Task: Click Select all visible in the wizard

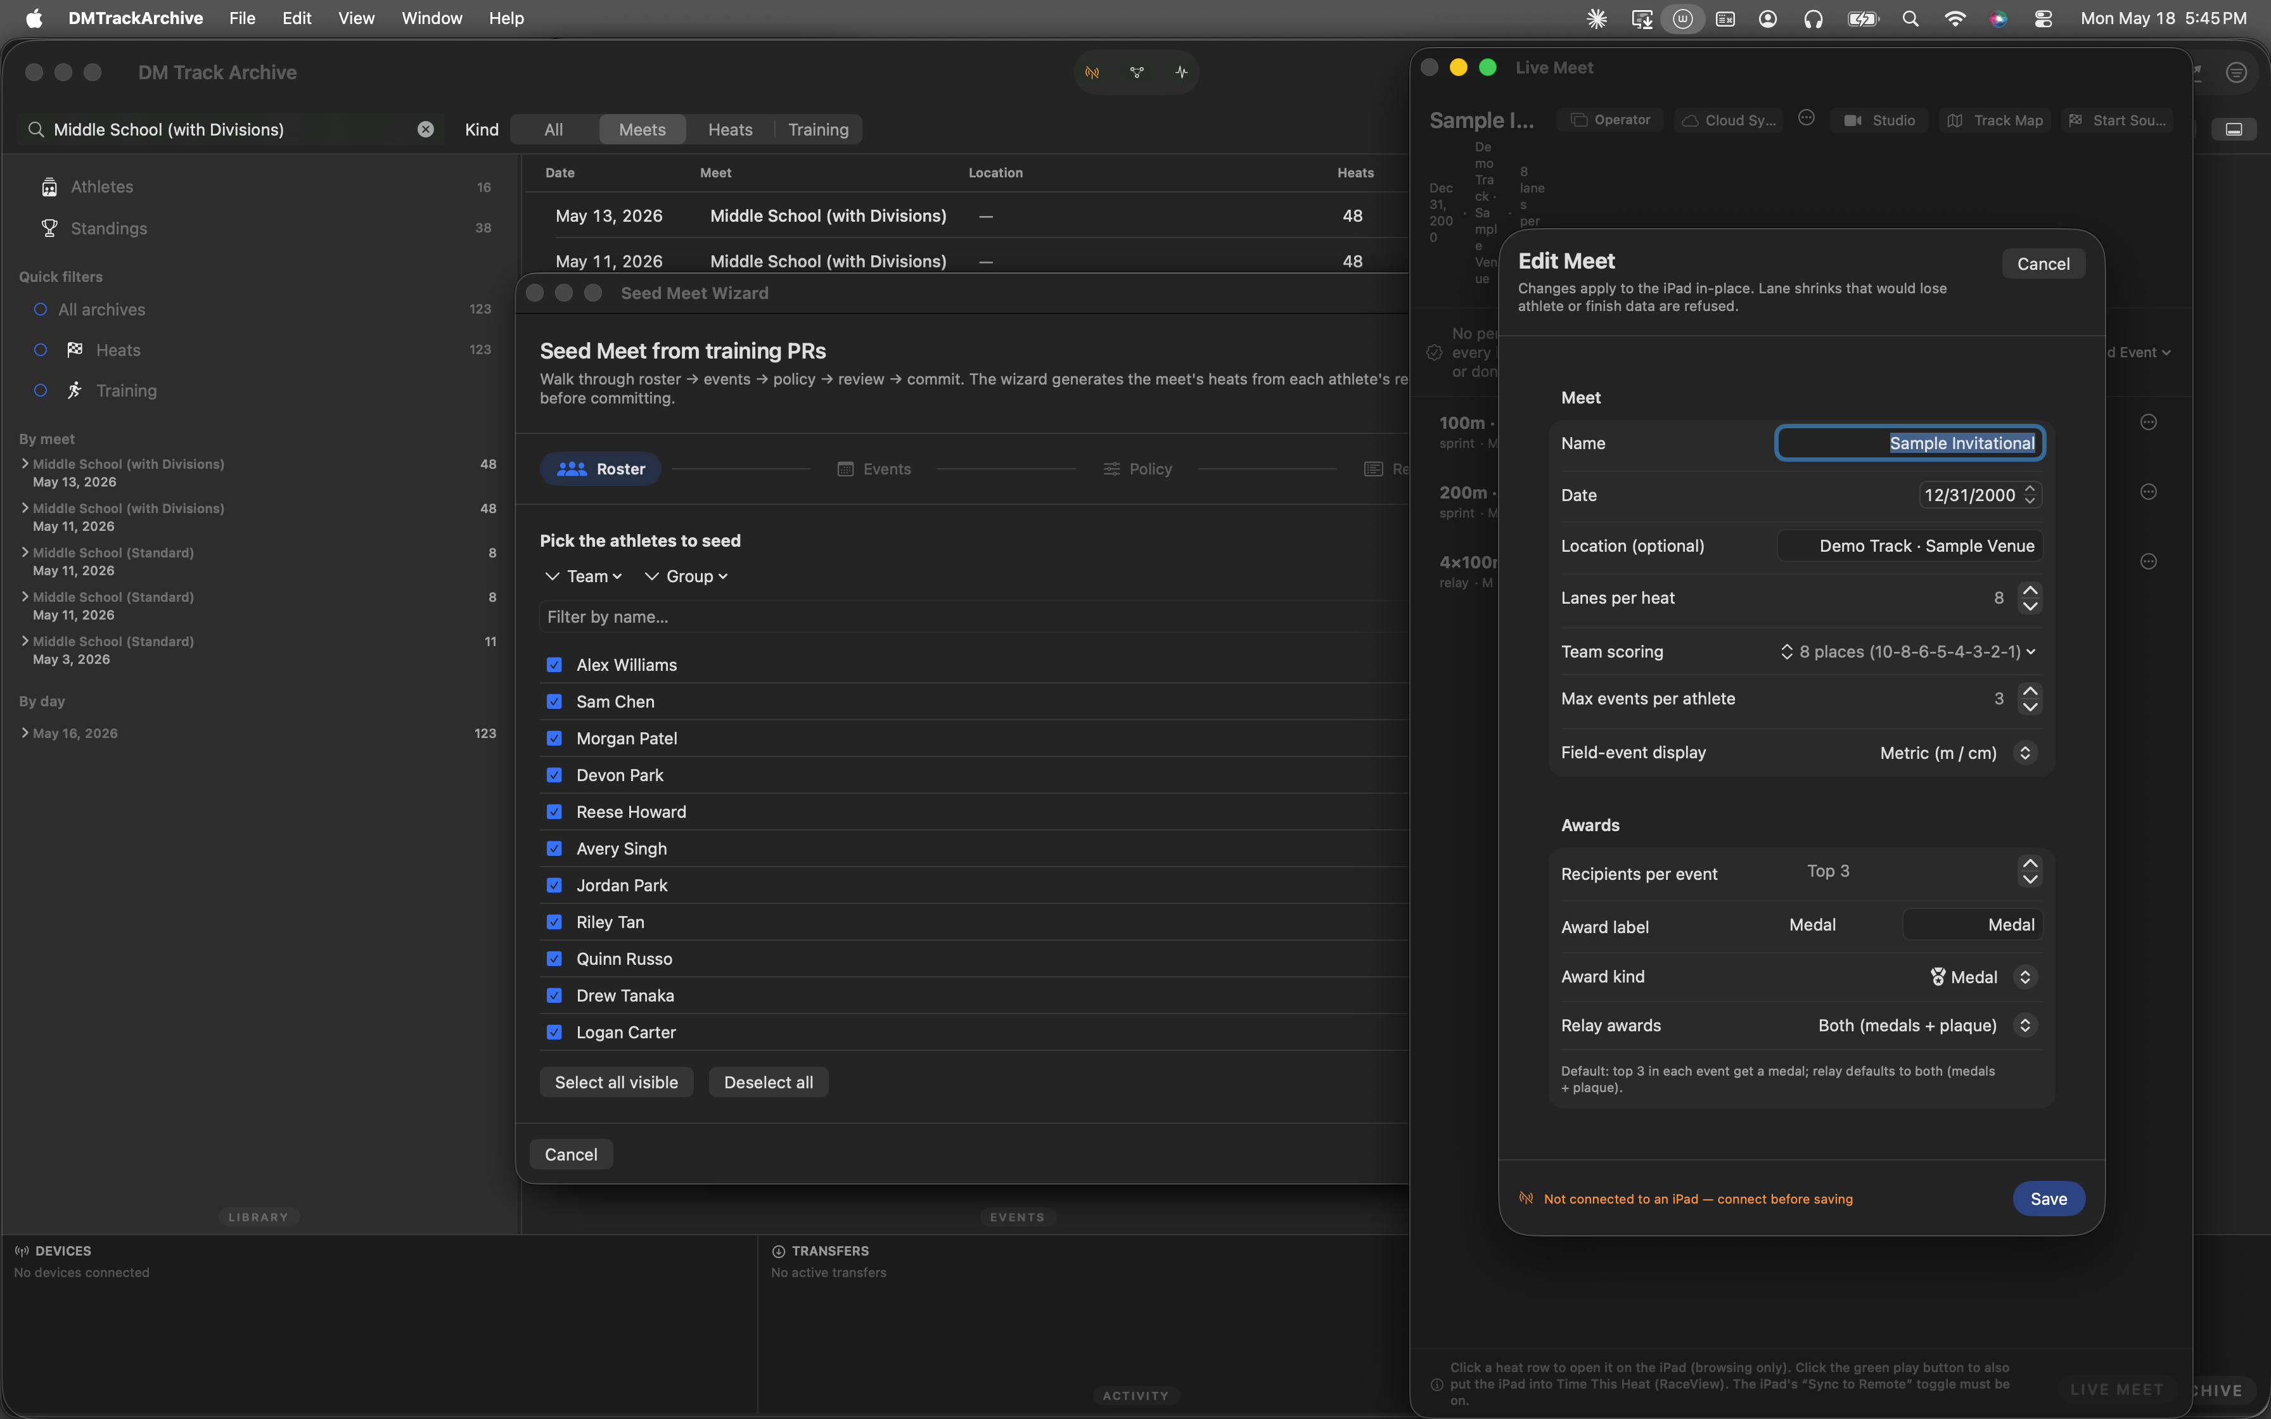Action: [617, 1082]
